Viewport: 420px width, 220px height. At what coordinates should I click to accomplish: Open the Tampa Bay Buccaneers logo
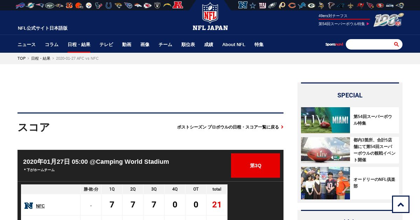(360, 5)
